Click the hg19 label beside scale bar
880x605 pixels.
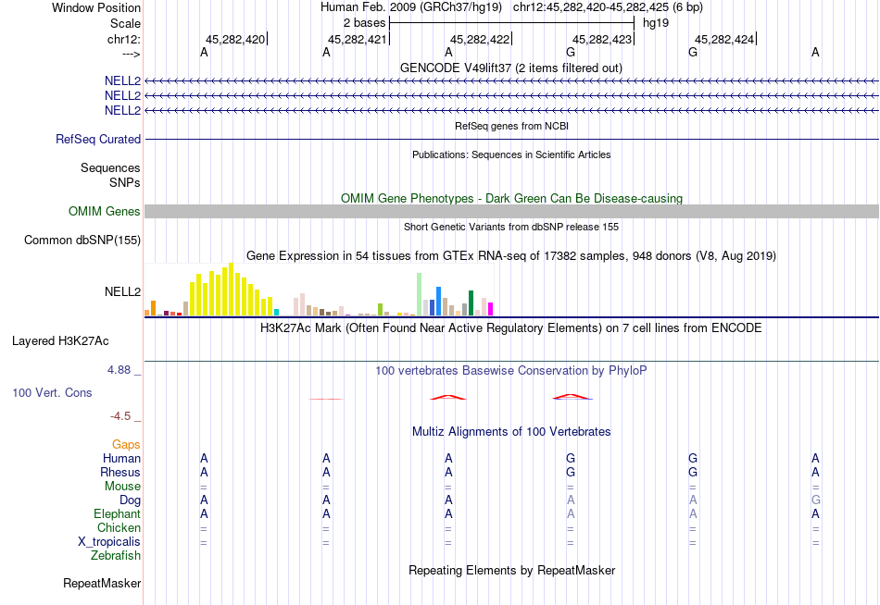coord(656,23)
